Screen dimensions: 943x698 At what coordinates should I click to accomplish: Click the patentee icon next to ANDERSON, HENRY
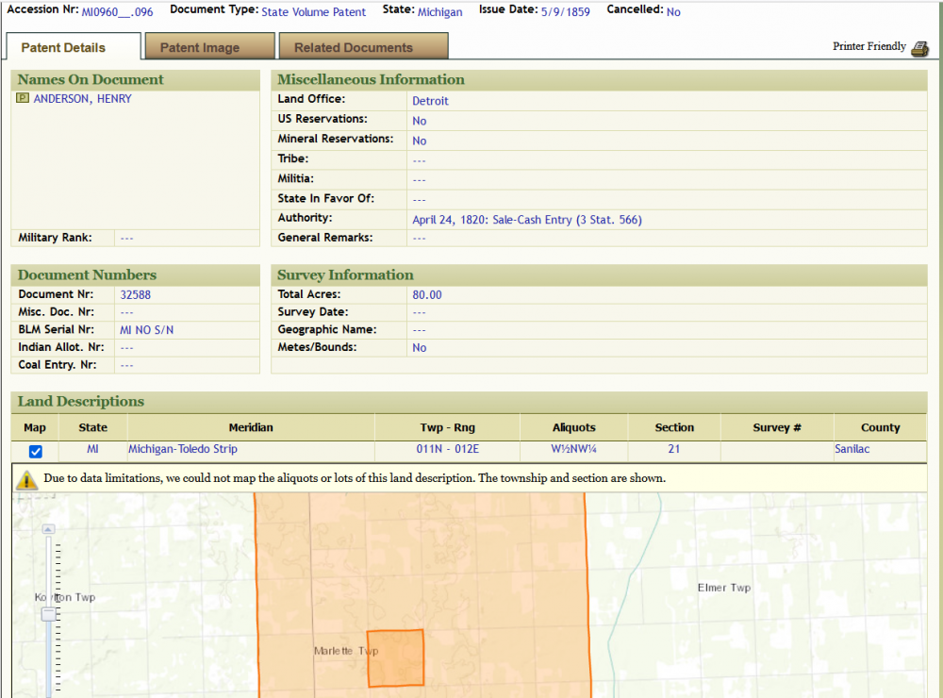23,99
